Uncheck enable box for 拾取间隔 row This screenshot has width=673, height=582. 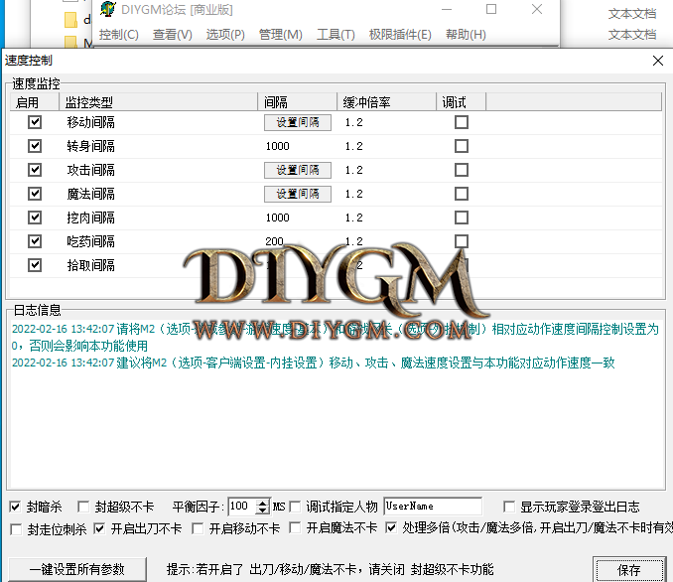(35, 265)
